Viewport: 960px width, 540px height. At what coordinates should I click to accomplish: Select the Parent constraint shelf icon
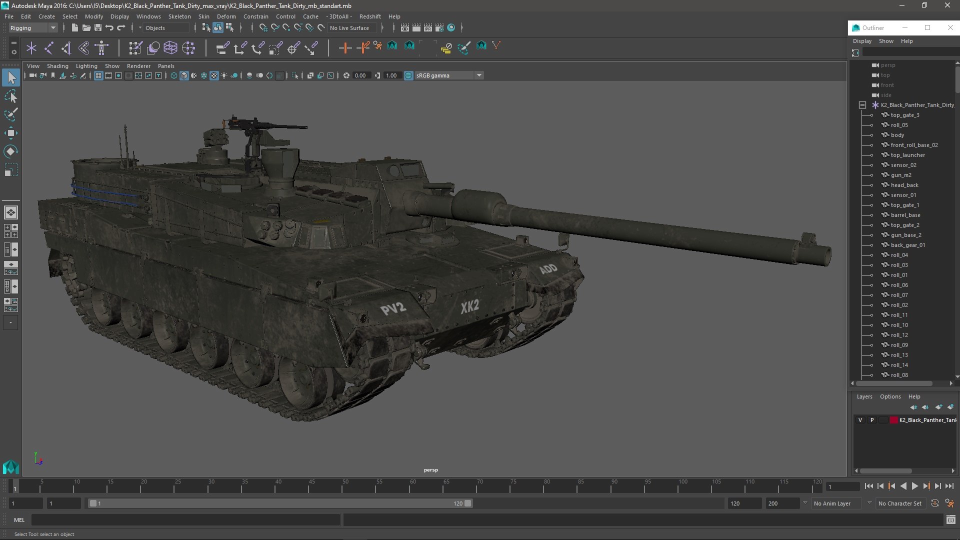tap(222, 48)
